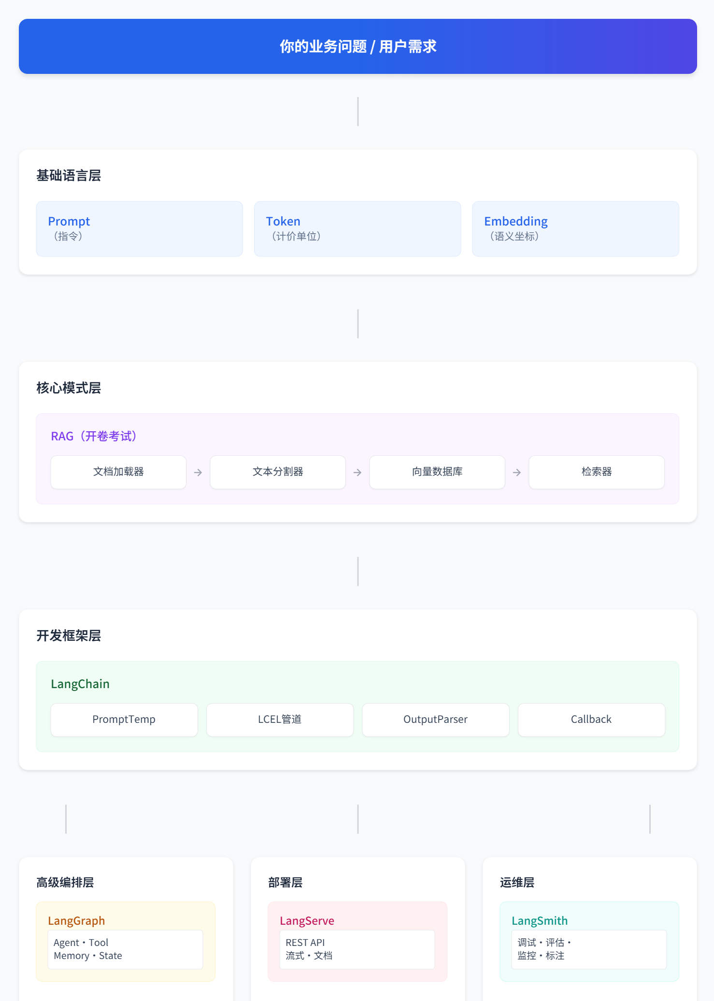Select the 检索器 box
Screen dimensions: 714x1001
pos(597,472)
